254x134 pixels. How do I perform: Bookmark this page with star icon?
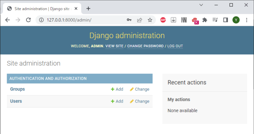pos(150,20)
